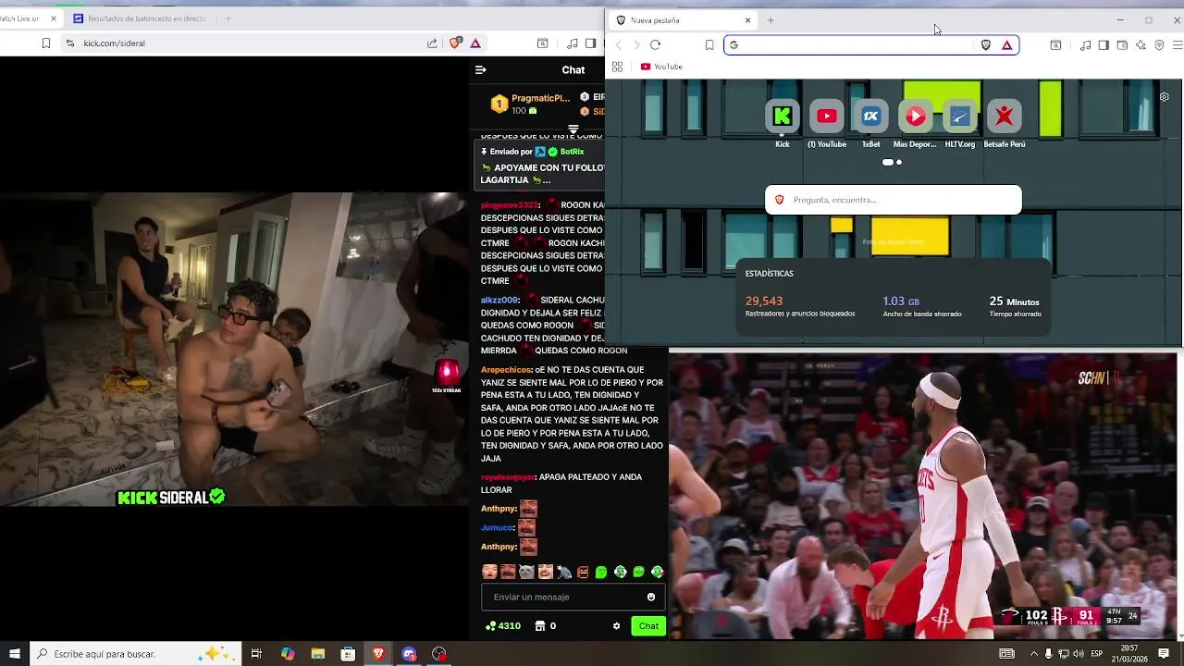The width and height of the screenshot is (1184, 666).
Task: Click BotRix username in pinned message
Action: pyautogui.click(x=572, y=152)
